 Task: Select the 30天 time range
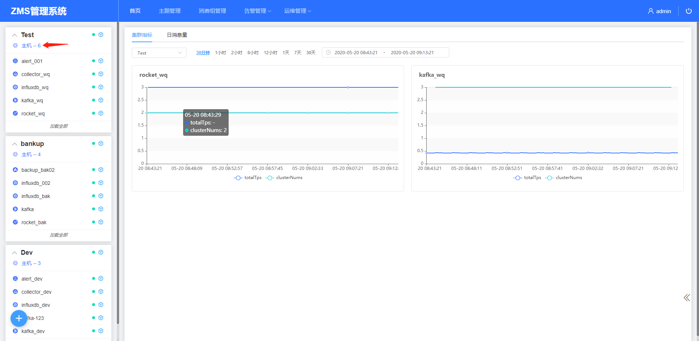point(311,53)
